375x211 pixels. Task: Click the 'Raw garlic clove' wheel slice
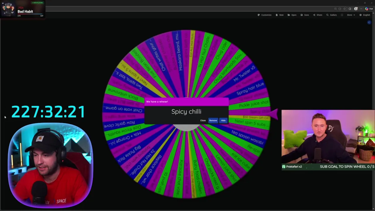(x=120, y=124)
